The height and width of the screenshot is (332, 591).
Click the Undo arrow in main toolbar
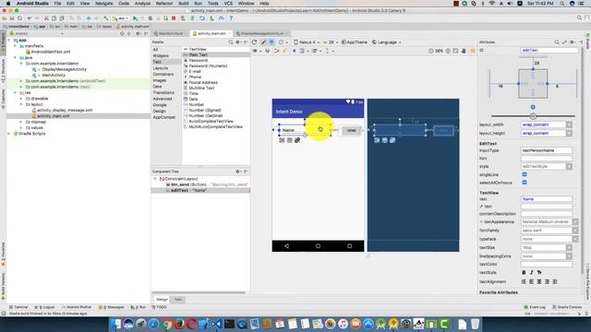pos(29,18)
